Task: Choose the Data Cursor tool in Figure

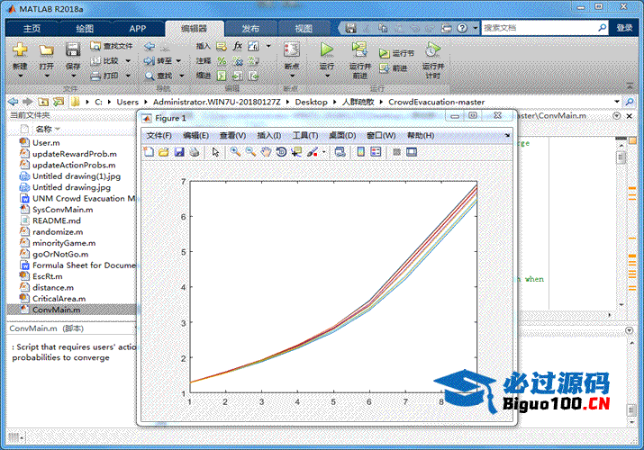Action: coord(296,152)
